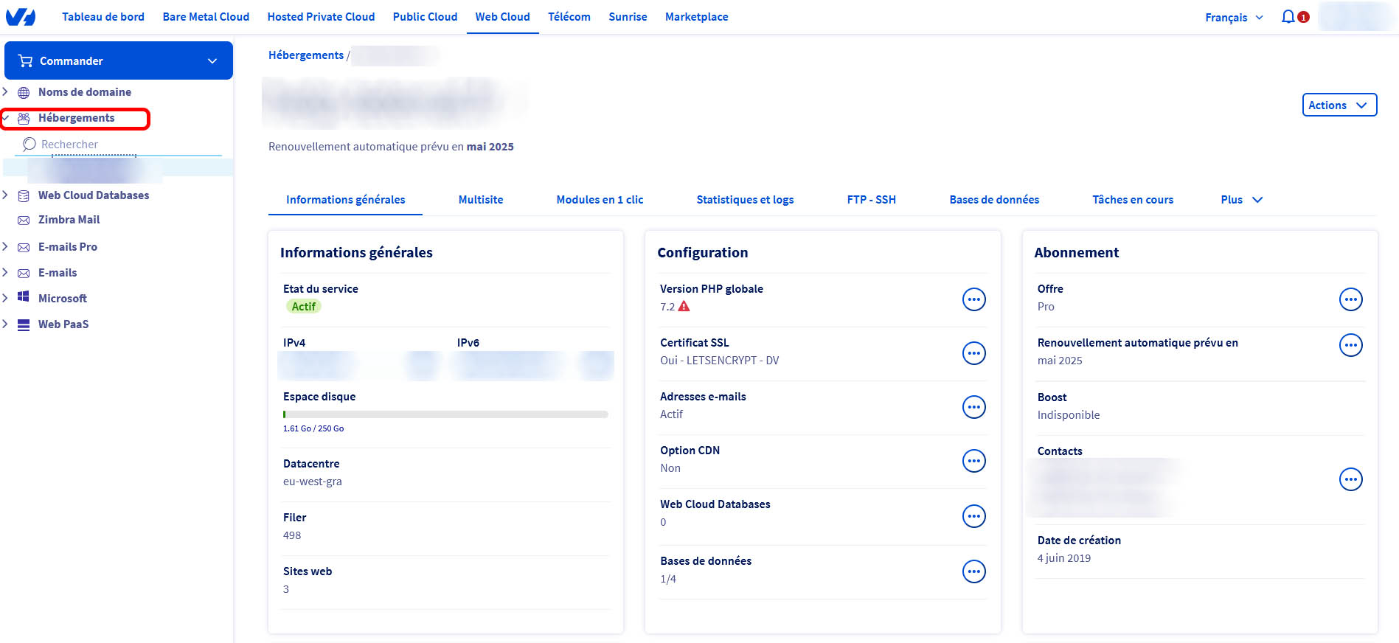Expand Noms de domaine in sidebar
The height and width of the screenshot is (643, 1399).
coord(6,92)
